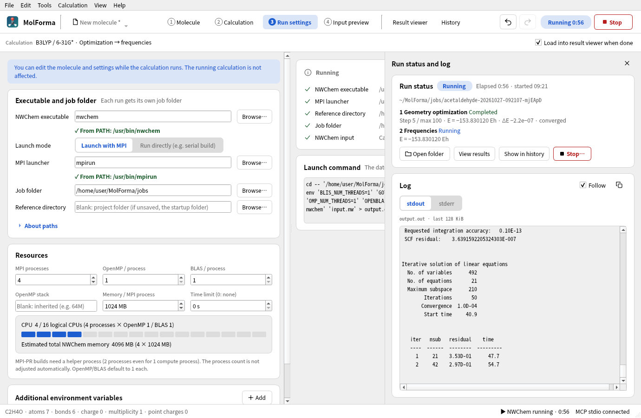Decrease OpenMP / process value

pos(181,282)
